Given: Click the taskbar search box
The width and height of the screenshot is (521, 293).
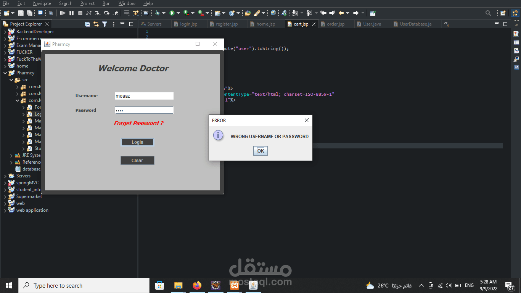Looking at the screenshot, I should point(84,285).
